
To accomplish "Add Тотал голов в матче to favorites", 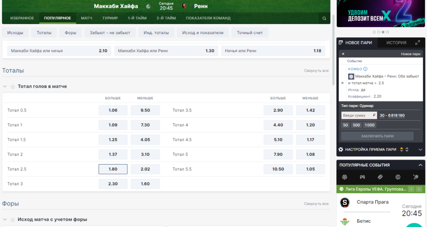I will pyautogui.click(x=13, y=86).
